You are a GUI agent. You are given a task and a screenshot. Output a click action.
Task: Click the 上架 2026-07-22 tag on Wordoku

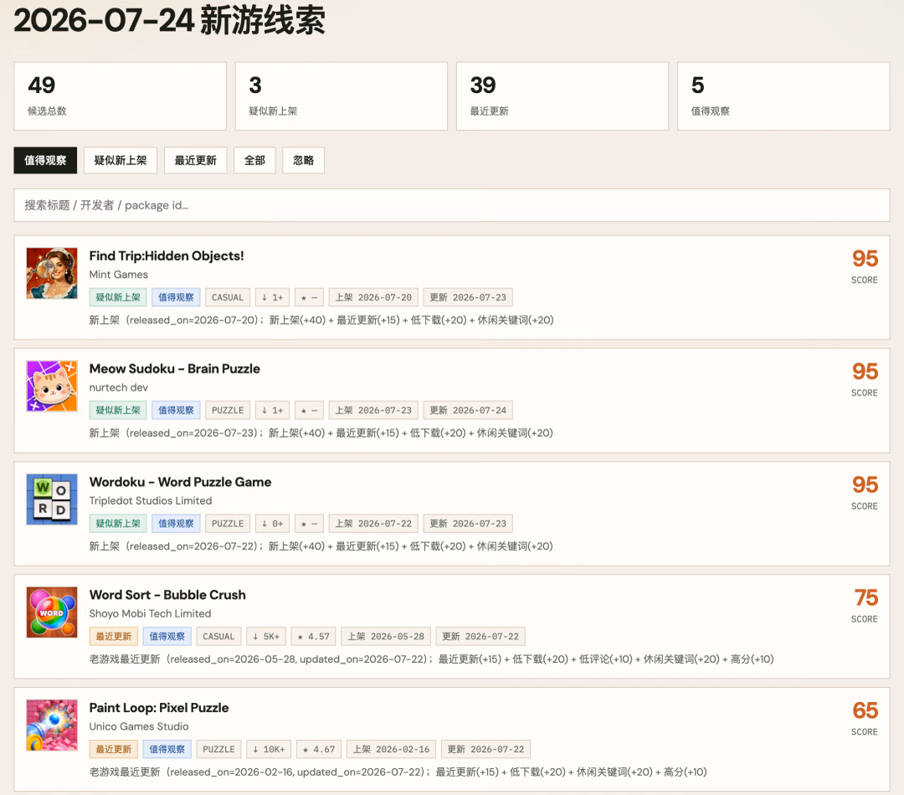373,524
